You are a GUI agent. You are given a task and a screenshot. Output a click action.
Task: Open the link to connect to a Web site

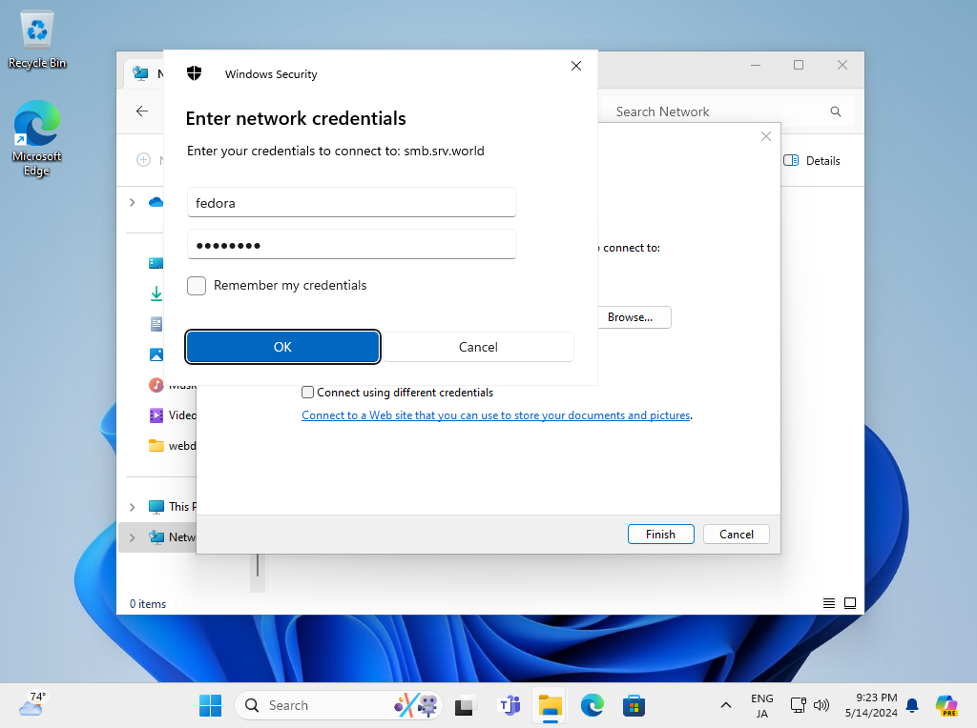click(x=495, y=415)
